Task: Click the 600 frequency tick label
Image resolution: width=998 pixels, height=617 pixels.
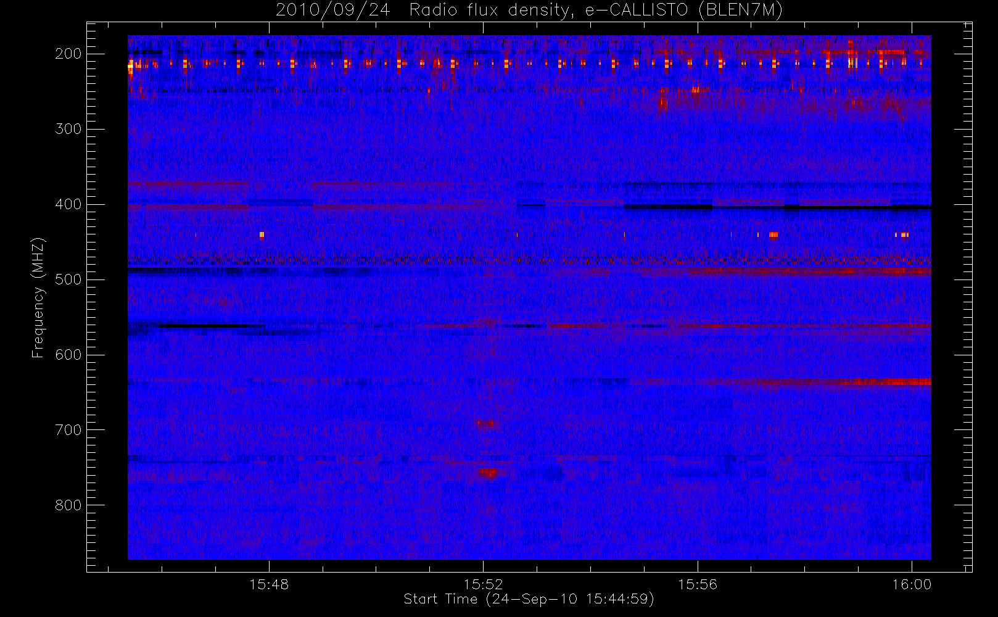Action: click(x=68, y=355)
